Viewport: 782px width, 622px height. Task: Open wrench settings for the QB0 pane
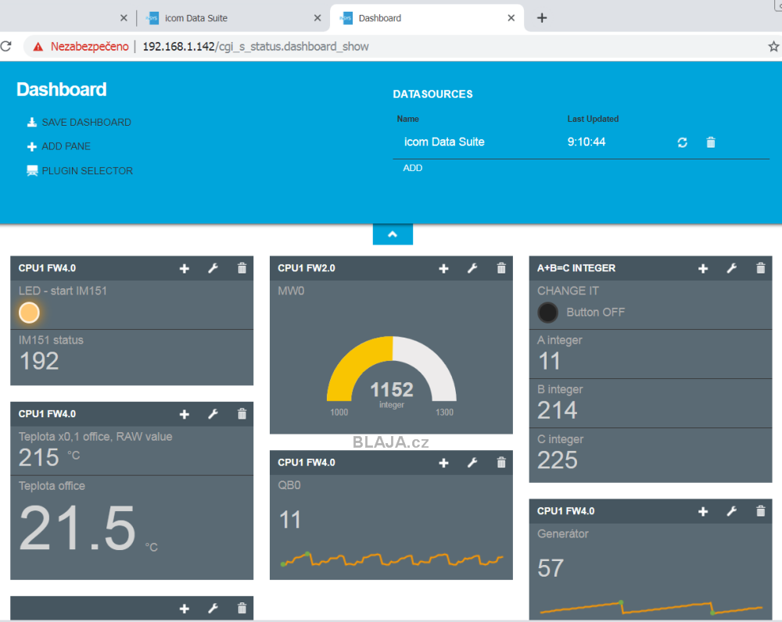(472, 463)
